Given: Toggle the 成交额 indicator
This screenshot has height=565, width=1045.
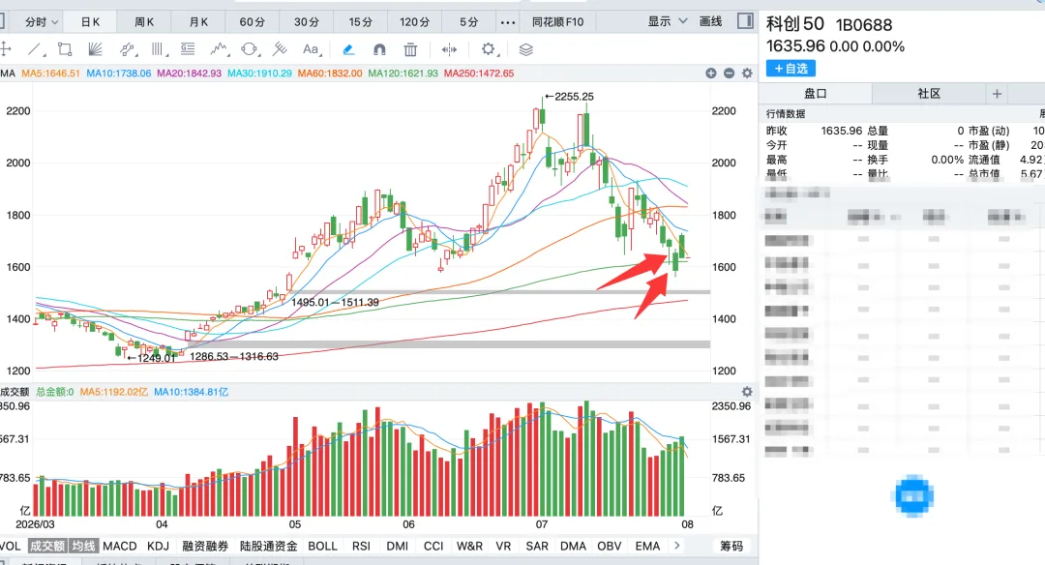Looking at the screenshot, I should [x=47, y=546].
